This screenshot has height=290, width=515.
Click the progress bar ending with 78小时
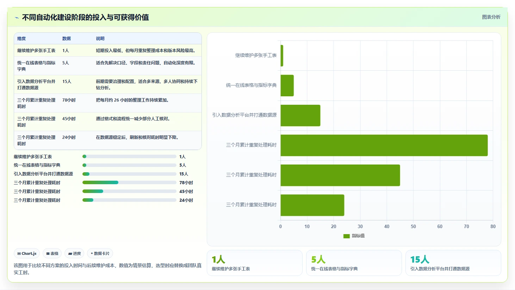tap(129, 182)
